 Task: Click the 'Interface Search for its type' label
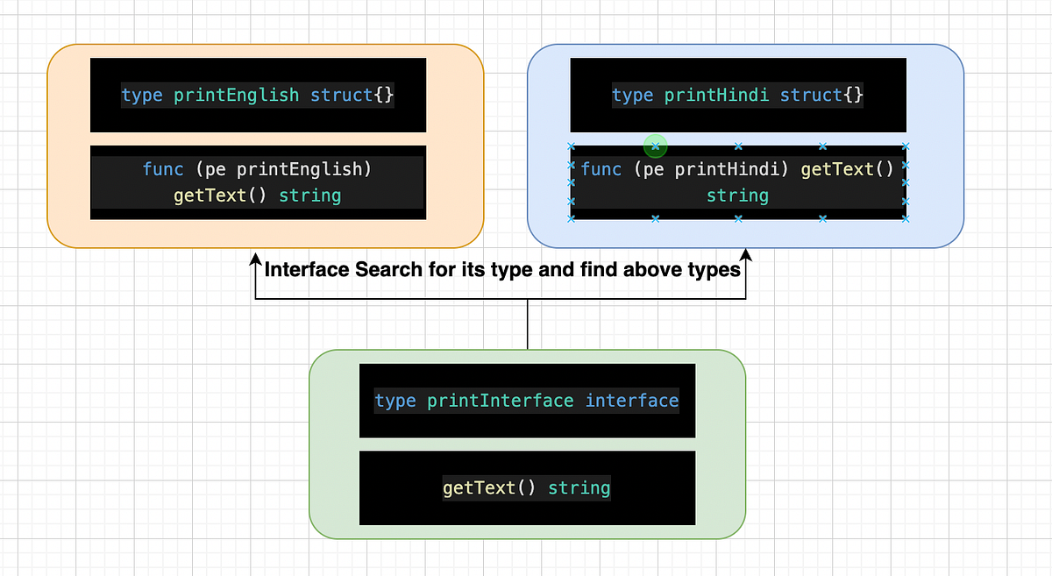(502, 270)
